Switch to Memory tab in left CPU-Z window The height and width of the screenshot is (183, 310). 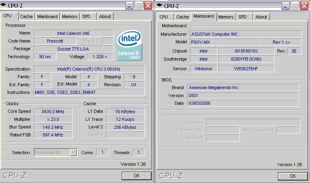pos(70,16)
